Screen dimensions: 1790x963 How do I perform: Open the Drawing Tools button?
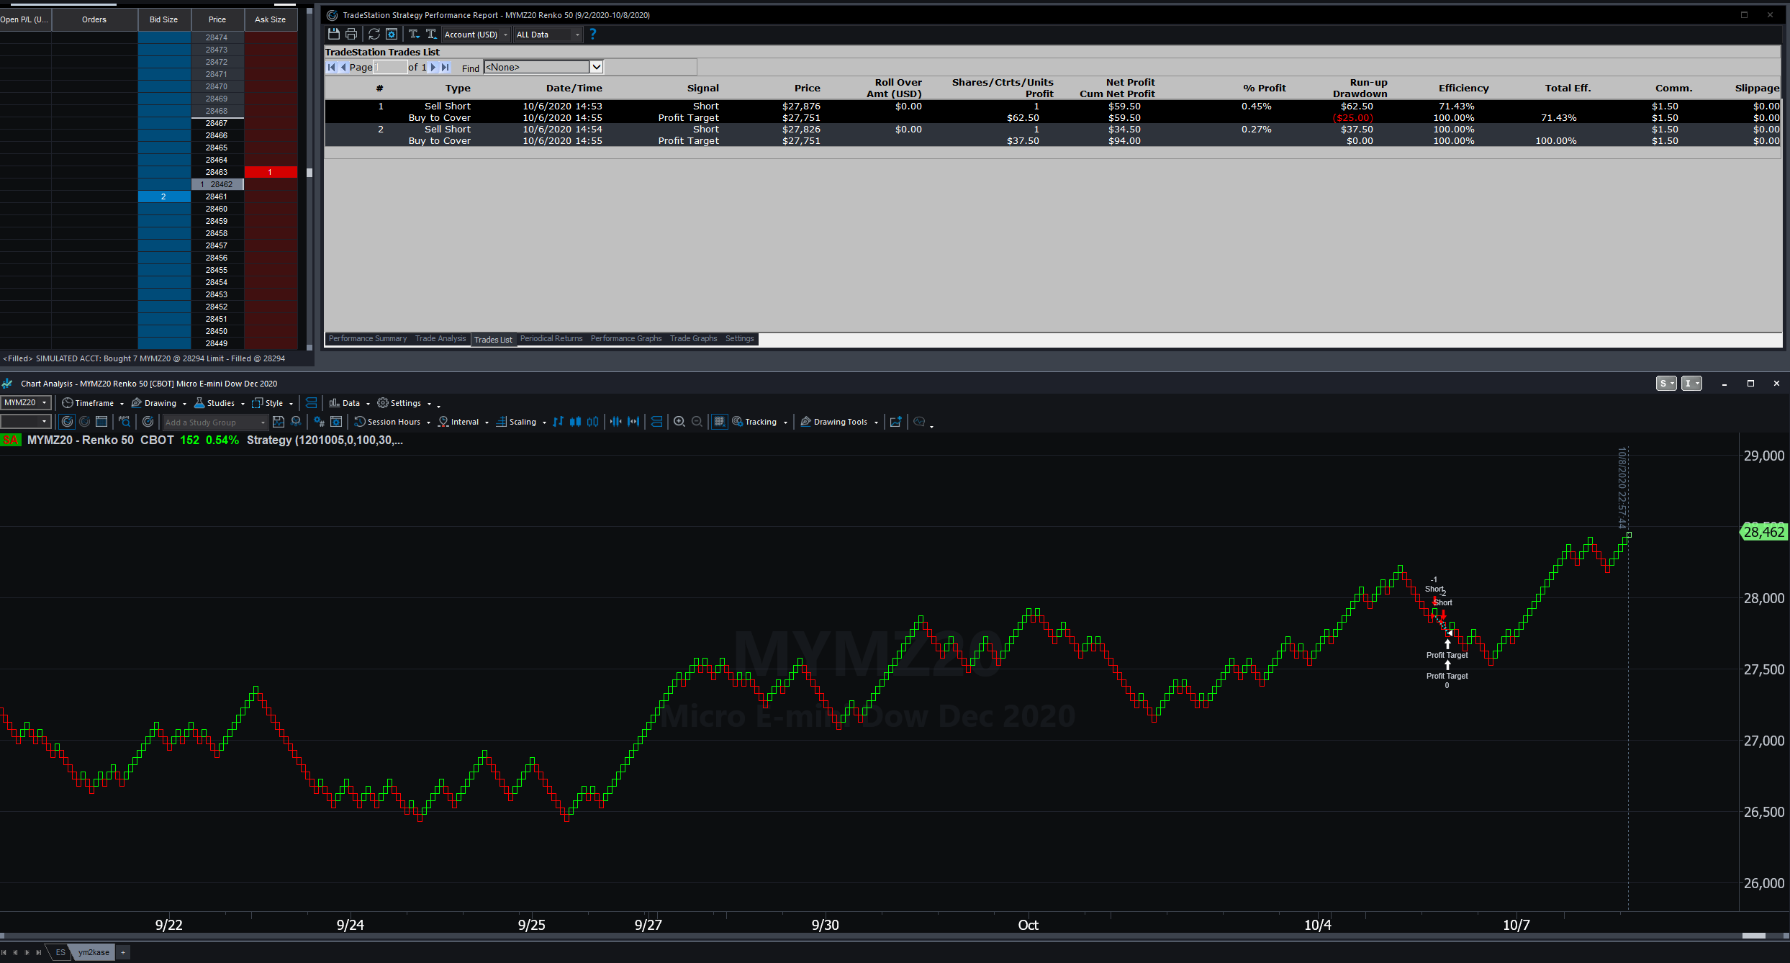(x=839, y=422)
